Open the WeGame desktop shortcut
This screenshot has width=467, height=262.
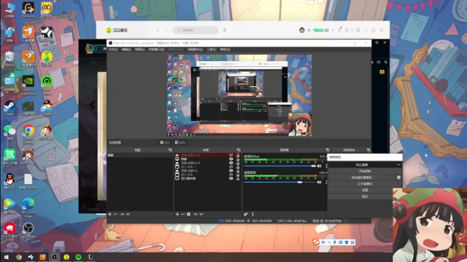coord(28,10)
